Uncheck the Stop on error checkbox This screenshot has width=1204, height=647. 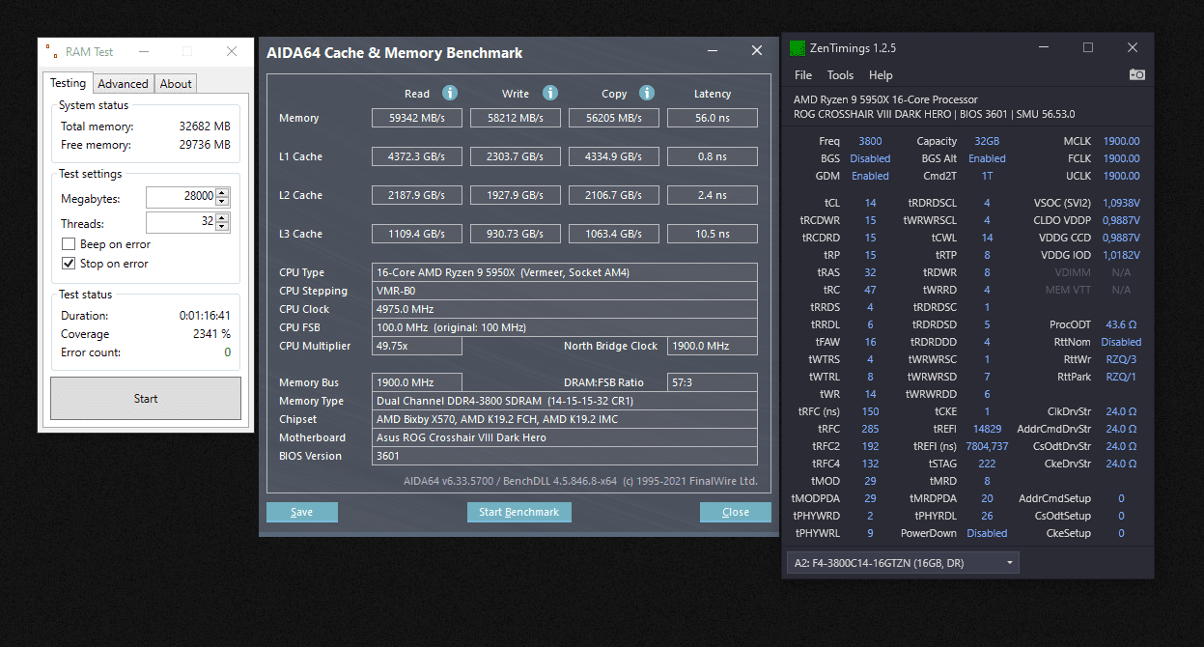[69, 263]
